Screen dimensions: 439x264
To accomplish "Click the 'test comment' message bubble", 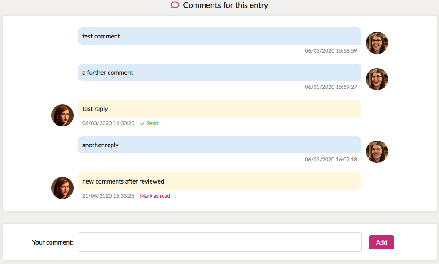I will [220, 36].
